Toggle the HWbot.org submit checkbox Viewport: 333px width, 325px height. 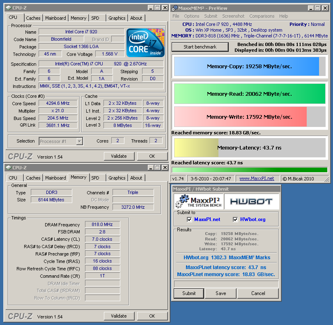[235, 219]
